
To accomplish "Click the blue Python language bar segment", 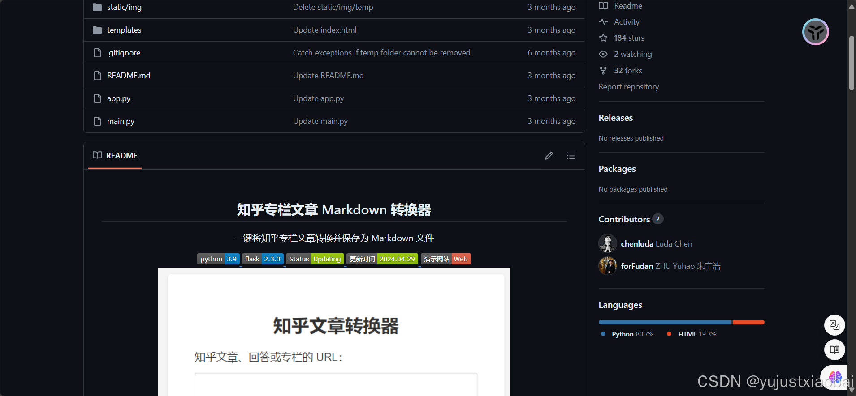I will tap(665, 322).
